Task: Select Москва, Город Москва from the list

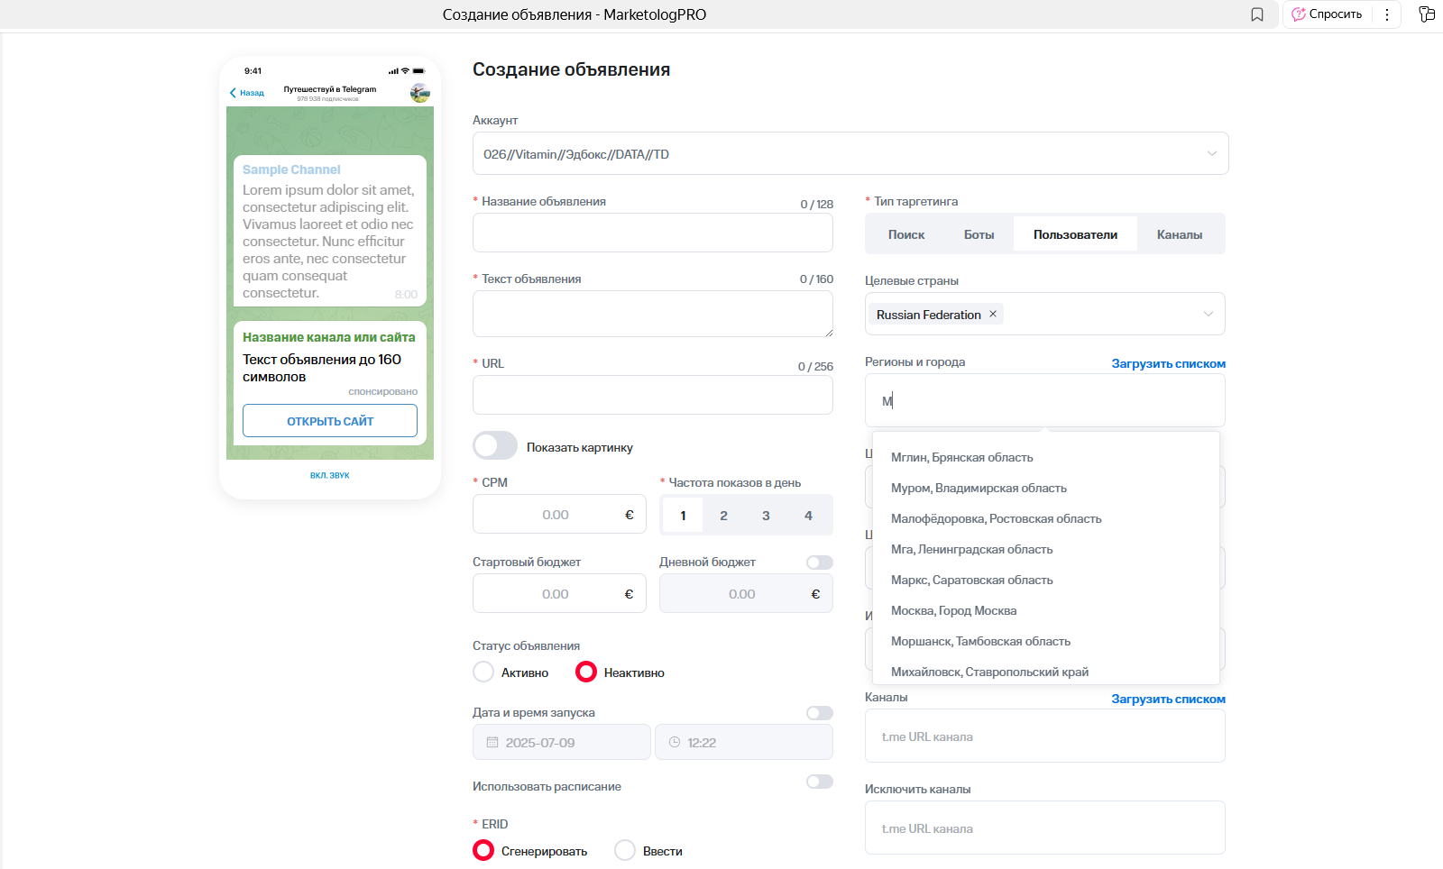Action: [x=953, y=611]
